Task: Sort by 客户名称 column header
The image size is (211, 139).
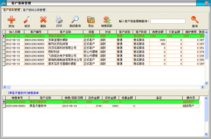Action: pyautogui.click(x=65, y=32)
